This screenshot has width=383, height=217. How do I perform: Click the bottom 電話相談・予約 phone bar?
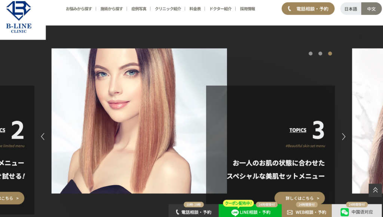point(193,212)
